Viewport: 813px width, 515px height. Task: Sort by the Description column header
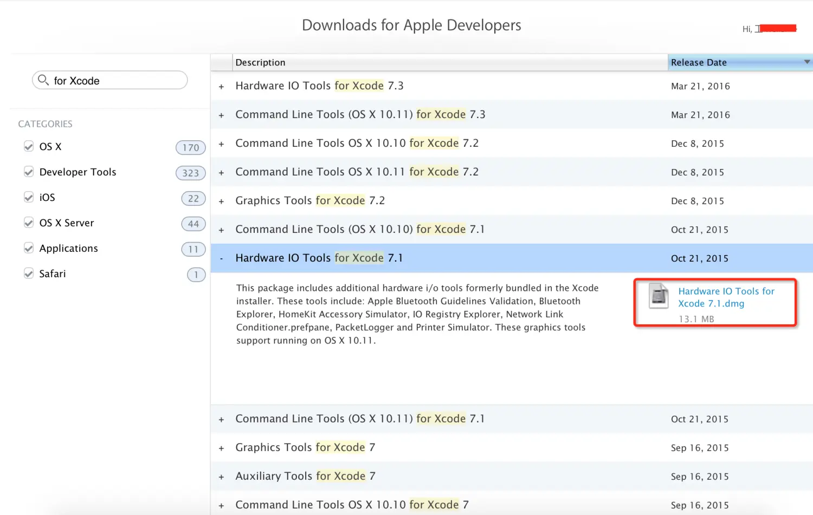[x=450, y=62]
